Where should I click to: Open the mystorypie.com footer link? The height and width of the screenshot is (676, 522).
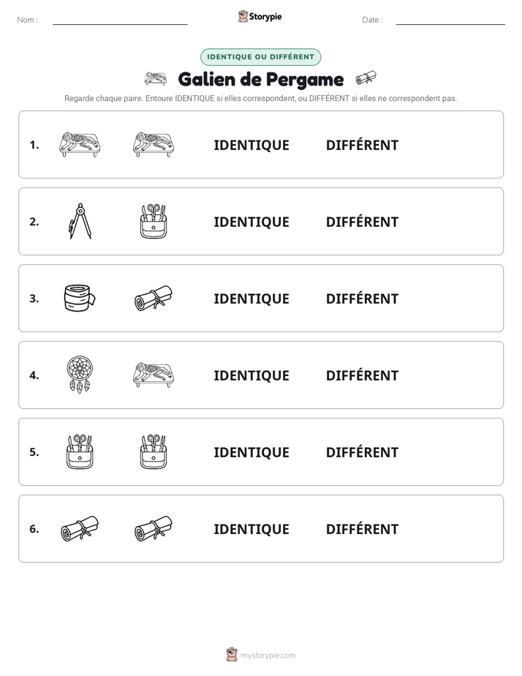pyautogui.click(x=261, y=655)
